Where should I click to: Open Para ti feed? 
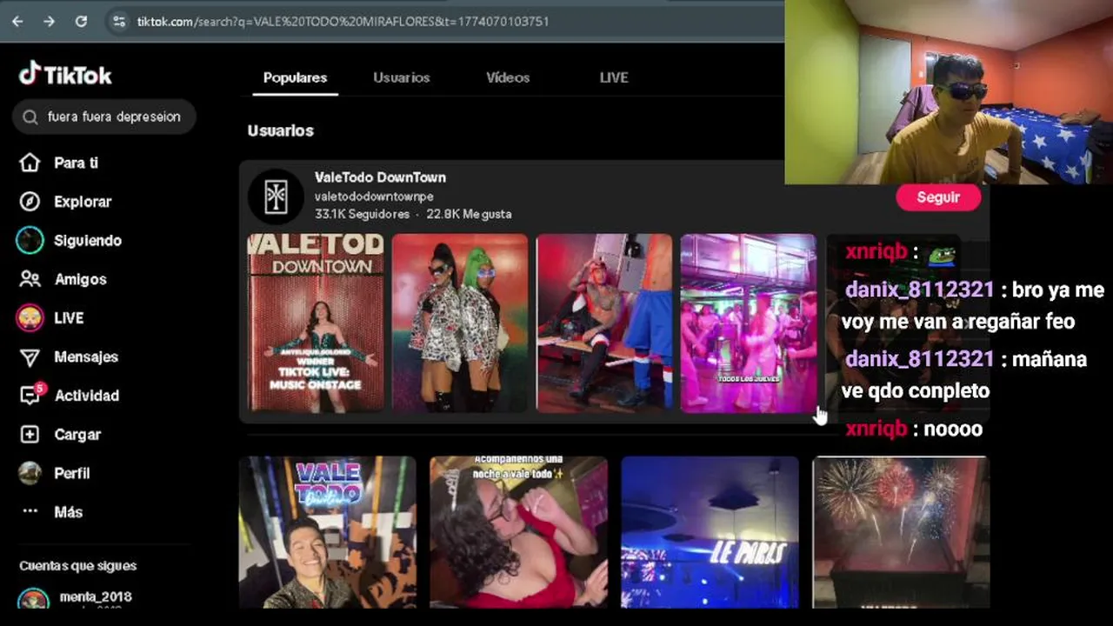[77, 163]
